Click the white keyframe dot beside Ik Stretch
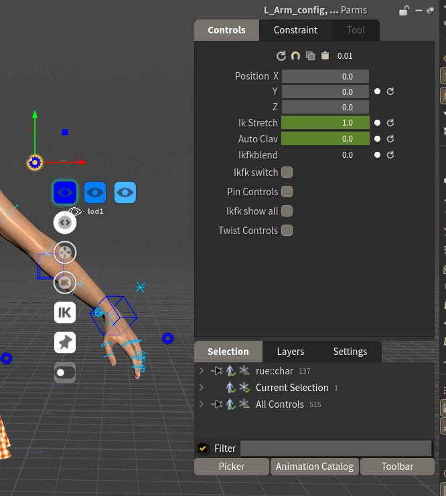446x496 pixels. (377, 123)
